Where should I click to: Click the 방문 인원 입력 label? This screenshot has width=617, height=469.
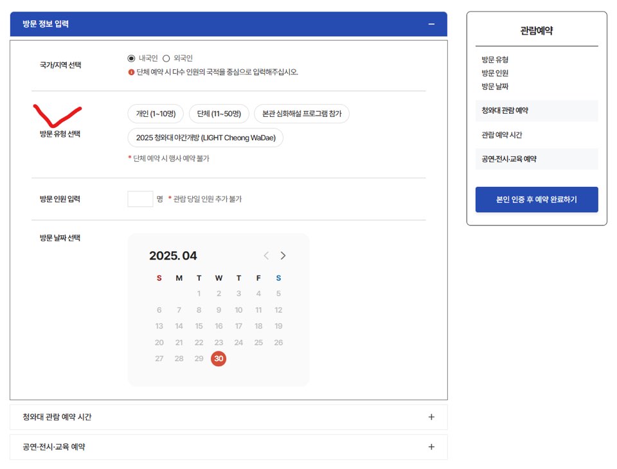pos(60,199)
